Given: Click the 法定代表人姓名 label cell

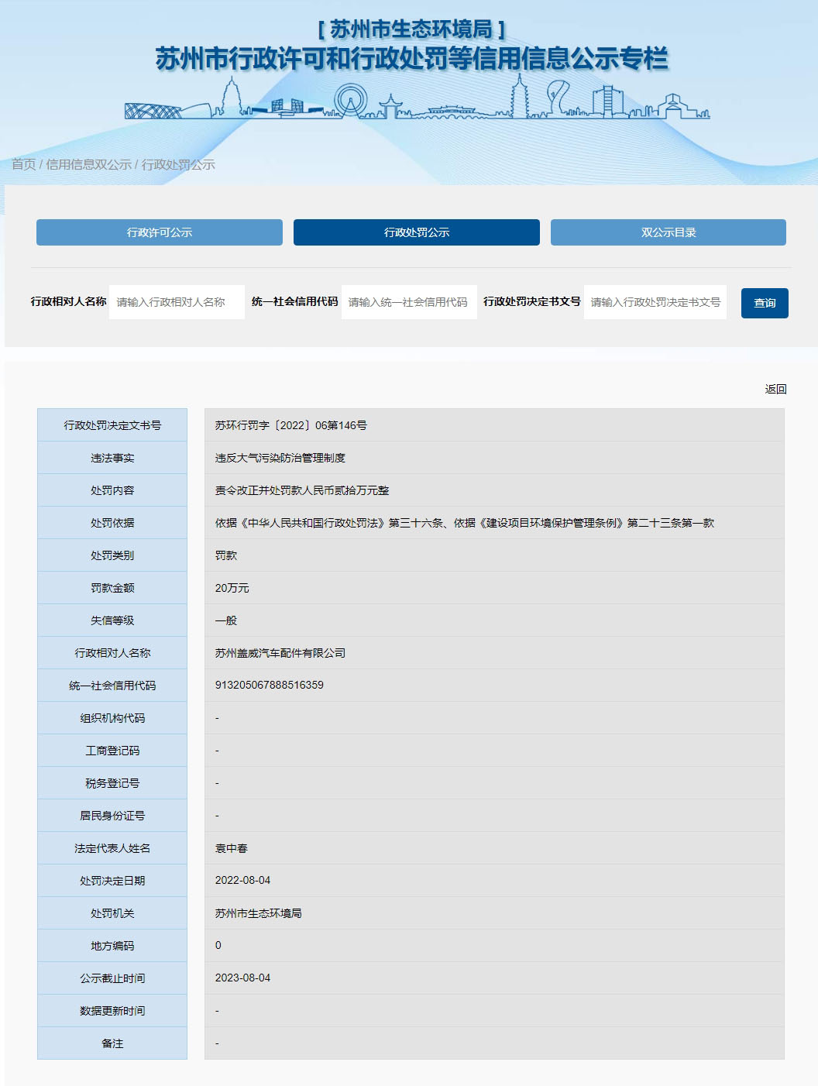Looking at the screenshot, I should [x=112, y=848].
